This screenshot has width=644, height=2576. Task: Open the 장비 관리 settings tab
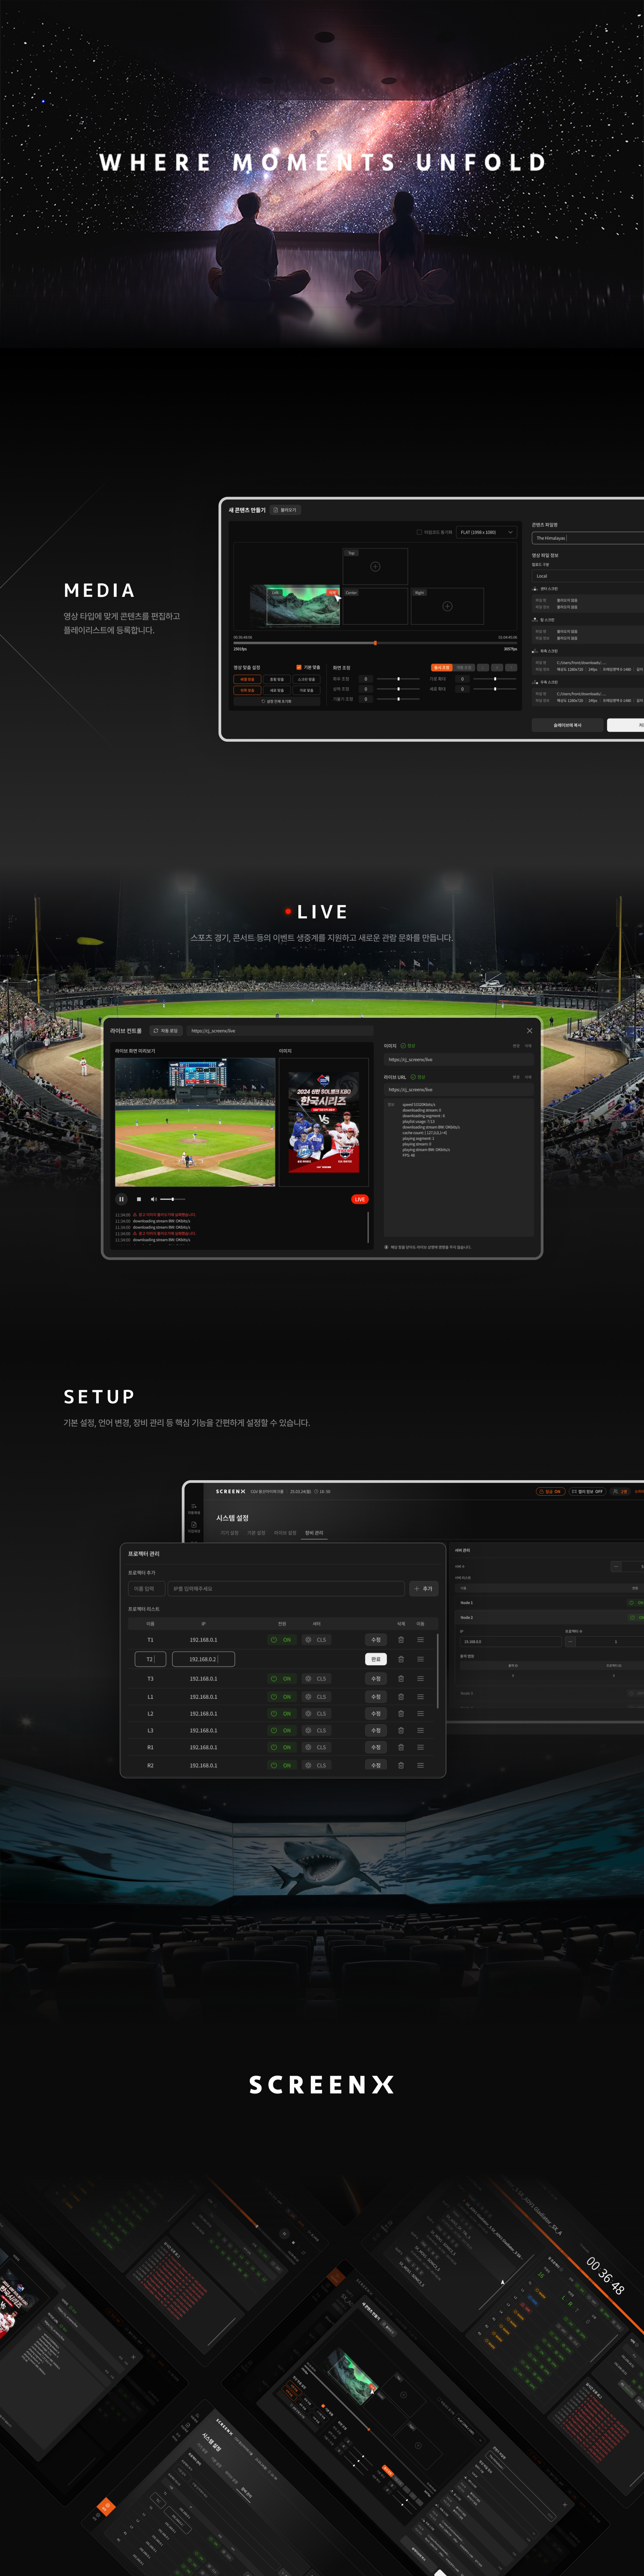click(314, 1533)
